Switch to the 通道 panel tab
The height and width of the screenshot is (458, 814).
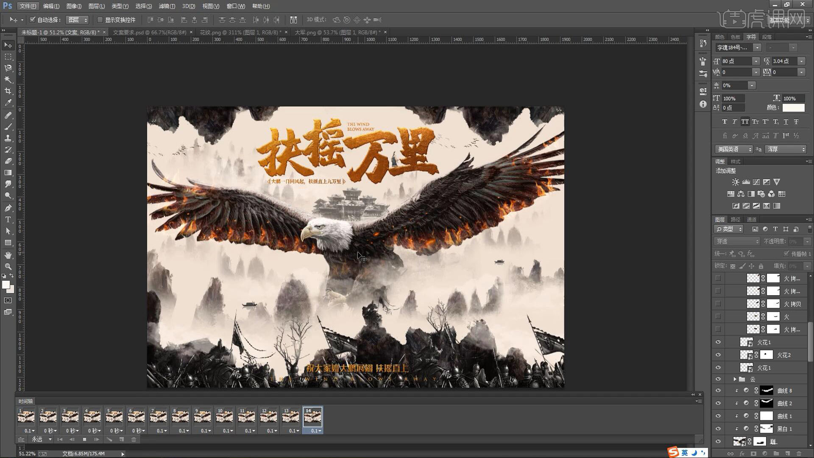(x=752, y=219)
